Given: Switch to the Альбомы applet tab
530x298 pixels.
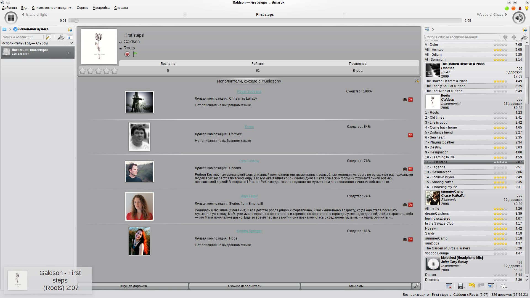Looking at the screenshot, I should [x=356, y=286].
